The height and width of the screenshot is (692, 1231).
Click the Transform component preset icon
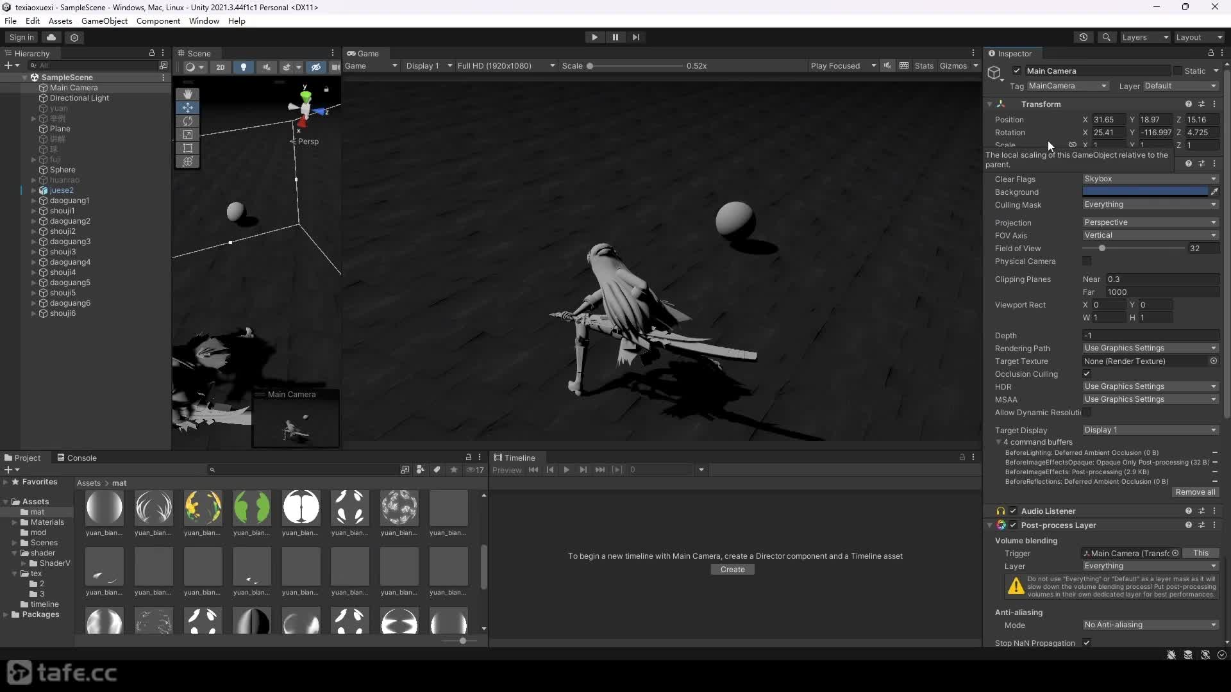tap(1202, 104)
